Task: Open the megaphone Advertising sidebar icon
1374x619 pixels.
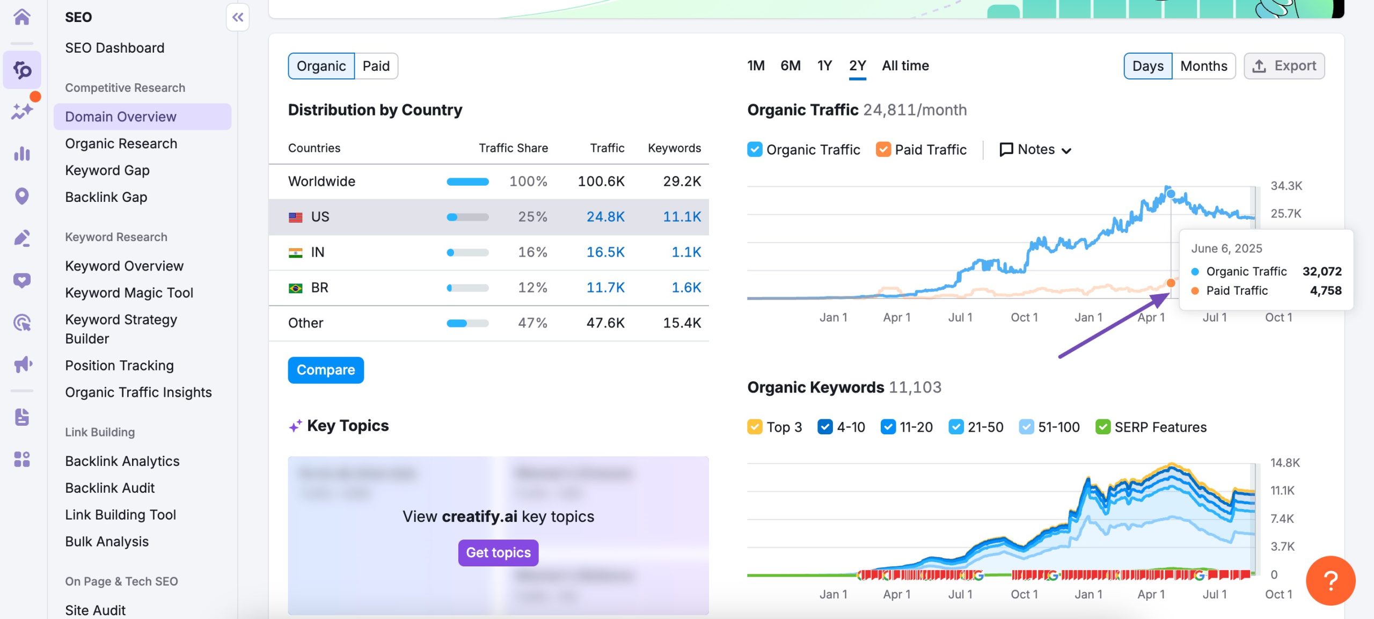Action: [x=23, y=365]
